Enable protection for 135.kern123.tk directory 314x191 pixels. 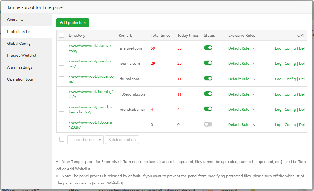click(208, 124)
